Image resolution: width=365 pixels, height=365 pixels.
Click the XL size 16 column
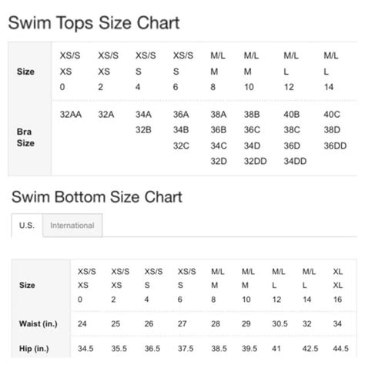point(337,286)
